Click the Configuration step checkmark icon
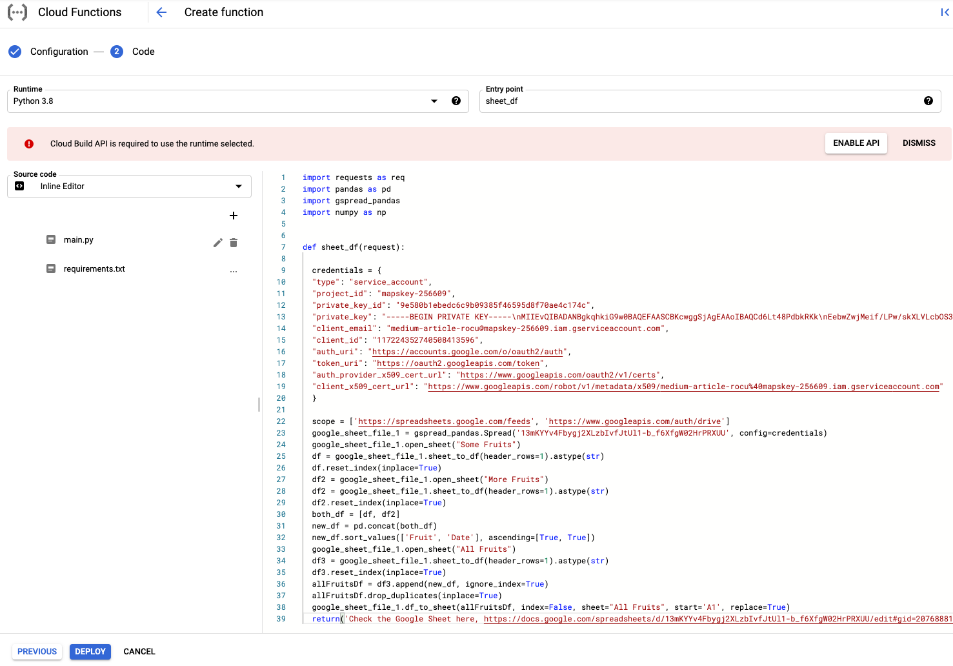 point(15,52)
